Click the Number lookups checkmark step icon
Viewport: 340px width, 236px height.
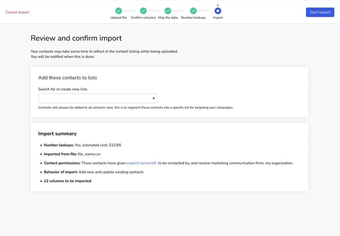tap(193, 11)
